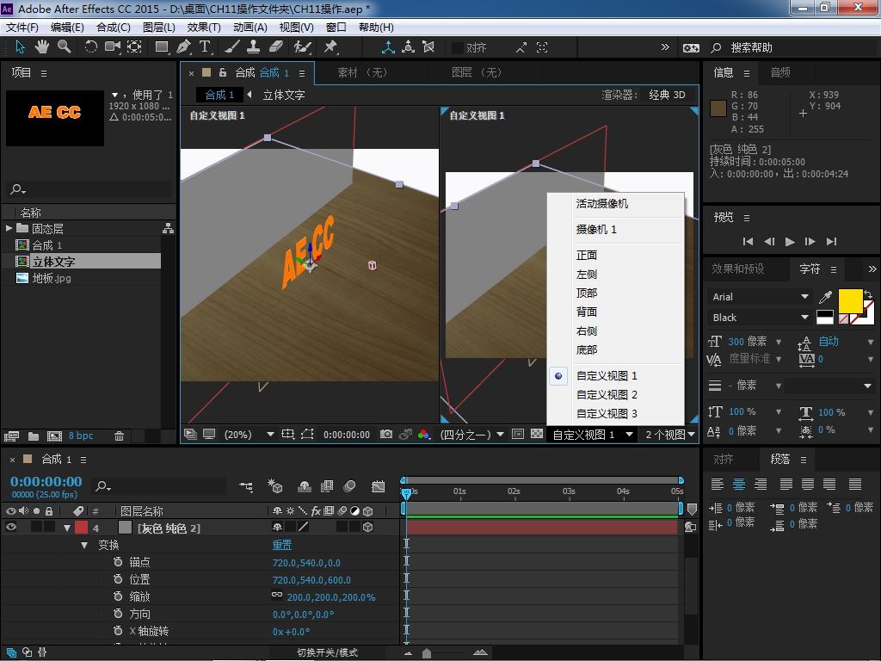881x661 pixels.
Task: Click the yellow fill color swatch
Action: pos(850,300)
